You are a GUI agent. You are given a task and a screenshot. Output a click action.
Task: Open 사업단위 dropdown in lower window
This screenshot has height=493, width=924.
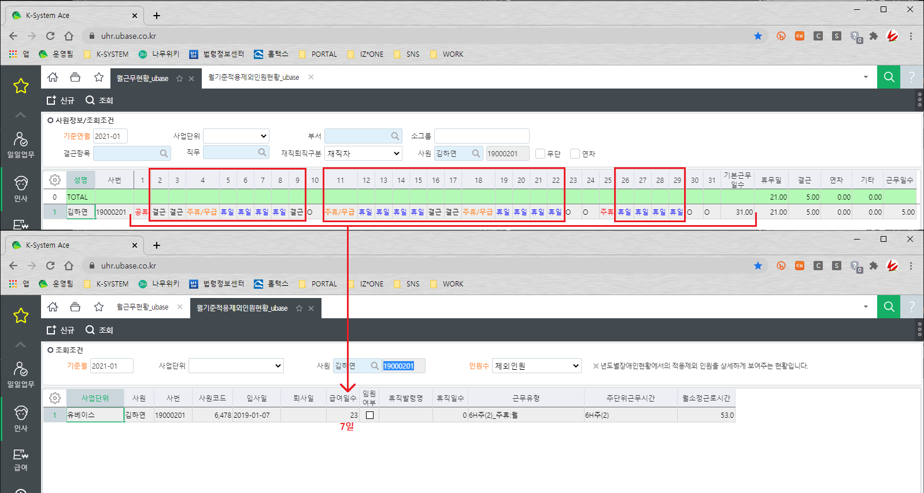(x=236, y=366)
